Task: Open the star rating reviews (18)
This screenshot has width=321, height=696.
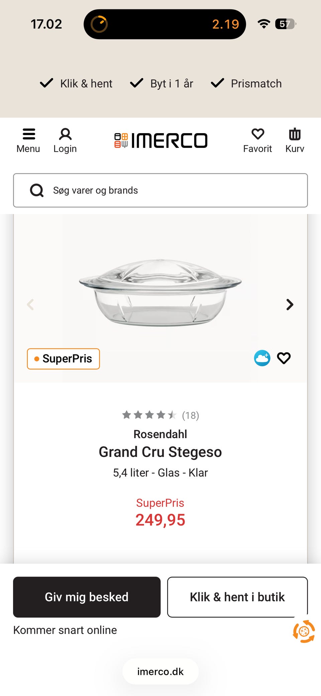Action: coord(160,415)
